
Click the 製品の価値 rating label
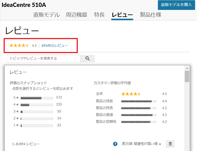(x=104, y=114)
